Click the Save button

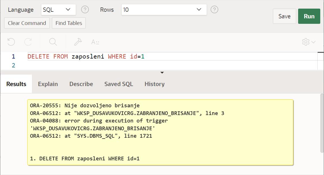[284, 16]
